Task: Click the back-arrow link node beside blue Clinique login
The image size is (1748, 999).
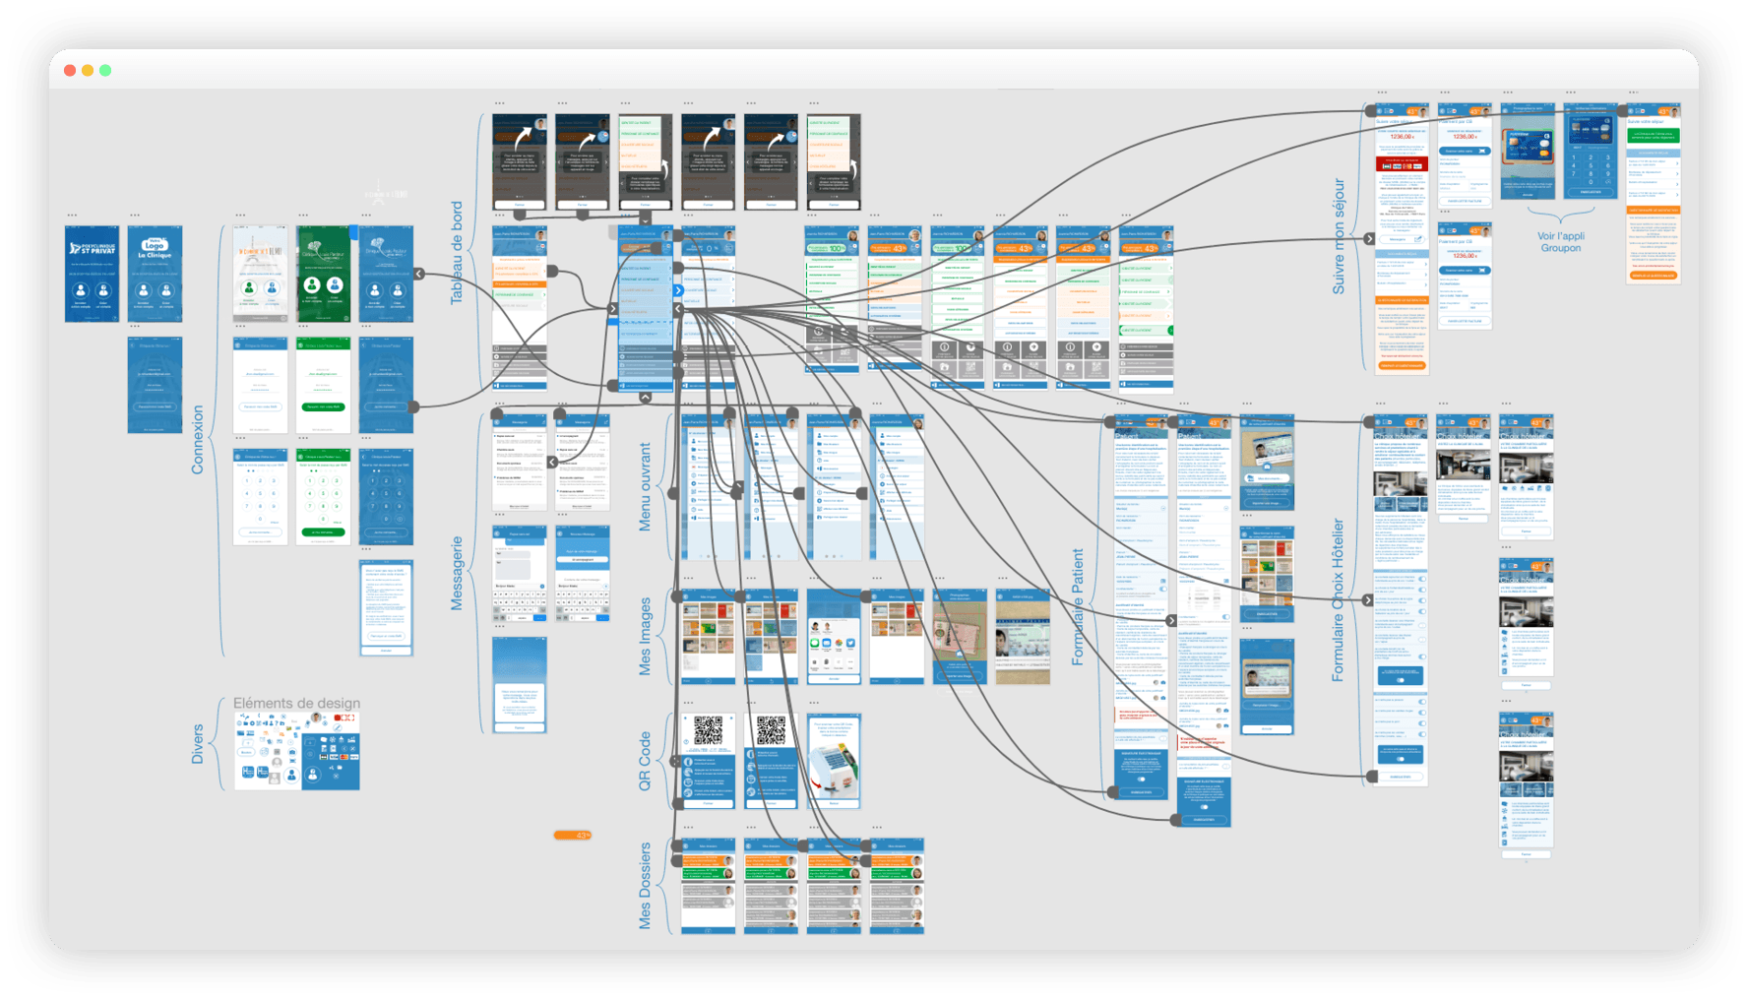Action: pyautogui.click(x=419, y=274)
